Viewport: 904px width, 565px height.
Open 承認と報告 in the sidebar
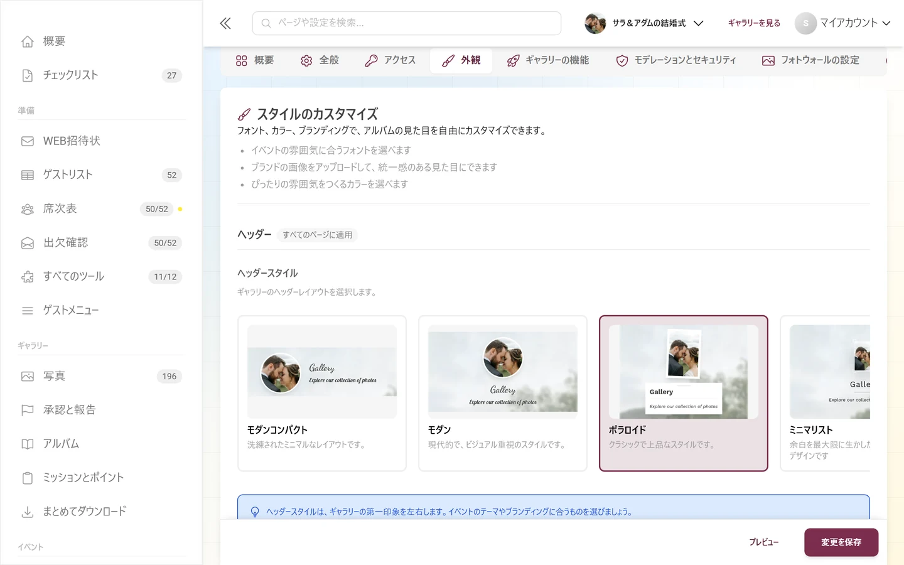[x=101, y=411]
